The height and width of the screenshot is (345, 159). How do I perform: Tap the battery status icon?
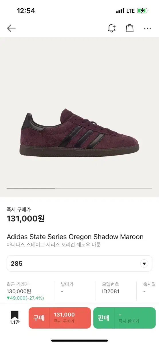coord(142,11)
